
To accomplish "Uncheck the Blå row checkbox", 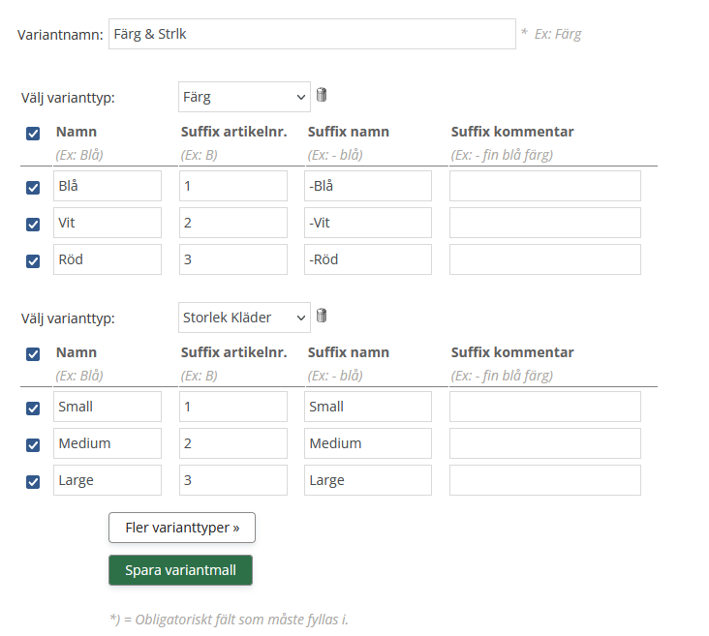I will click(33, 188).
